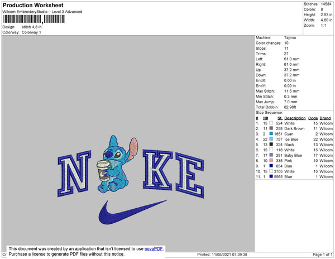Click the 'Stops:' label
The image size is (335, 259).
261,48
